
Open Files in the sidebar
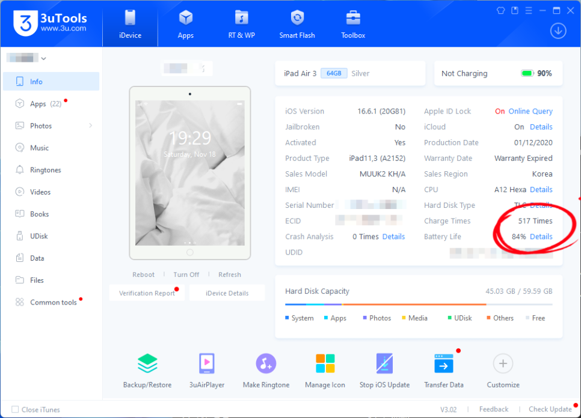[51, 280]
